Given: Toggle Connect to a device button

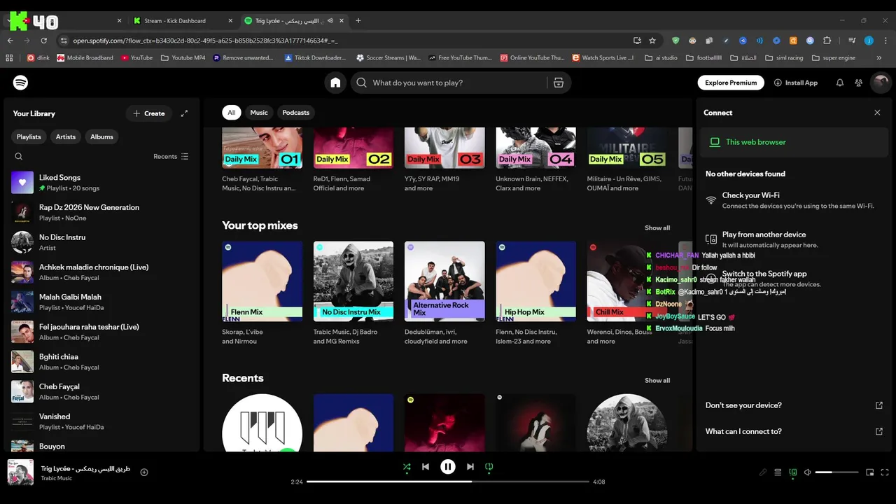Looking at the screenshot, I should [x=792, y=472].
